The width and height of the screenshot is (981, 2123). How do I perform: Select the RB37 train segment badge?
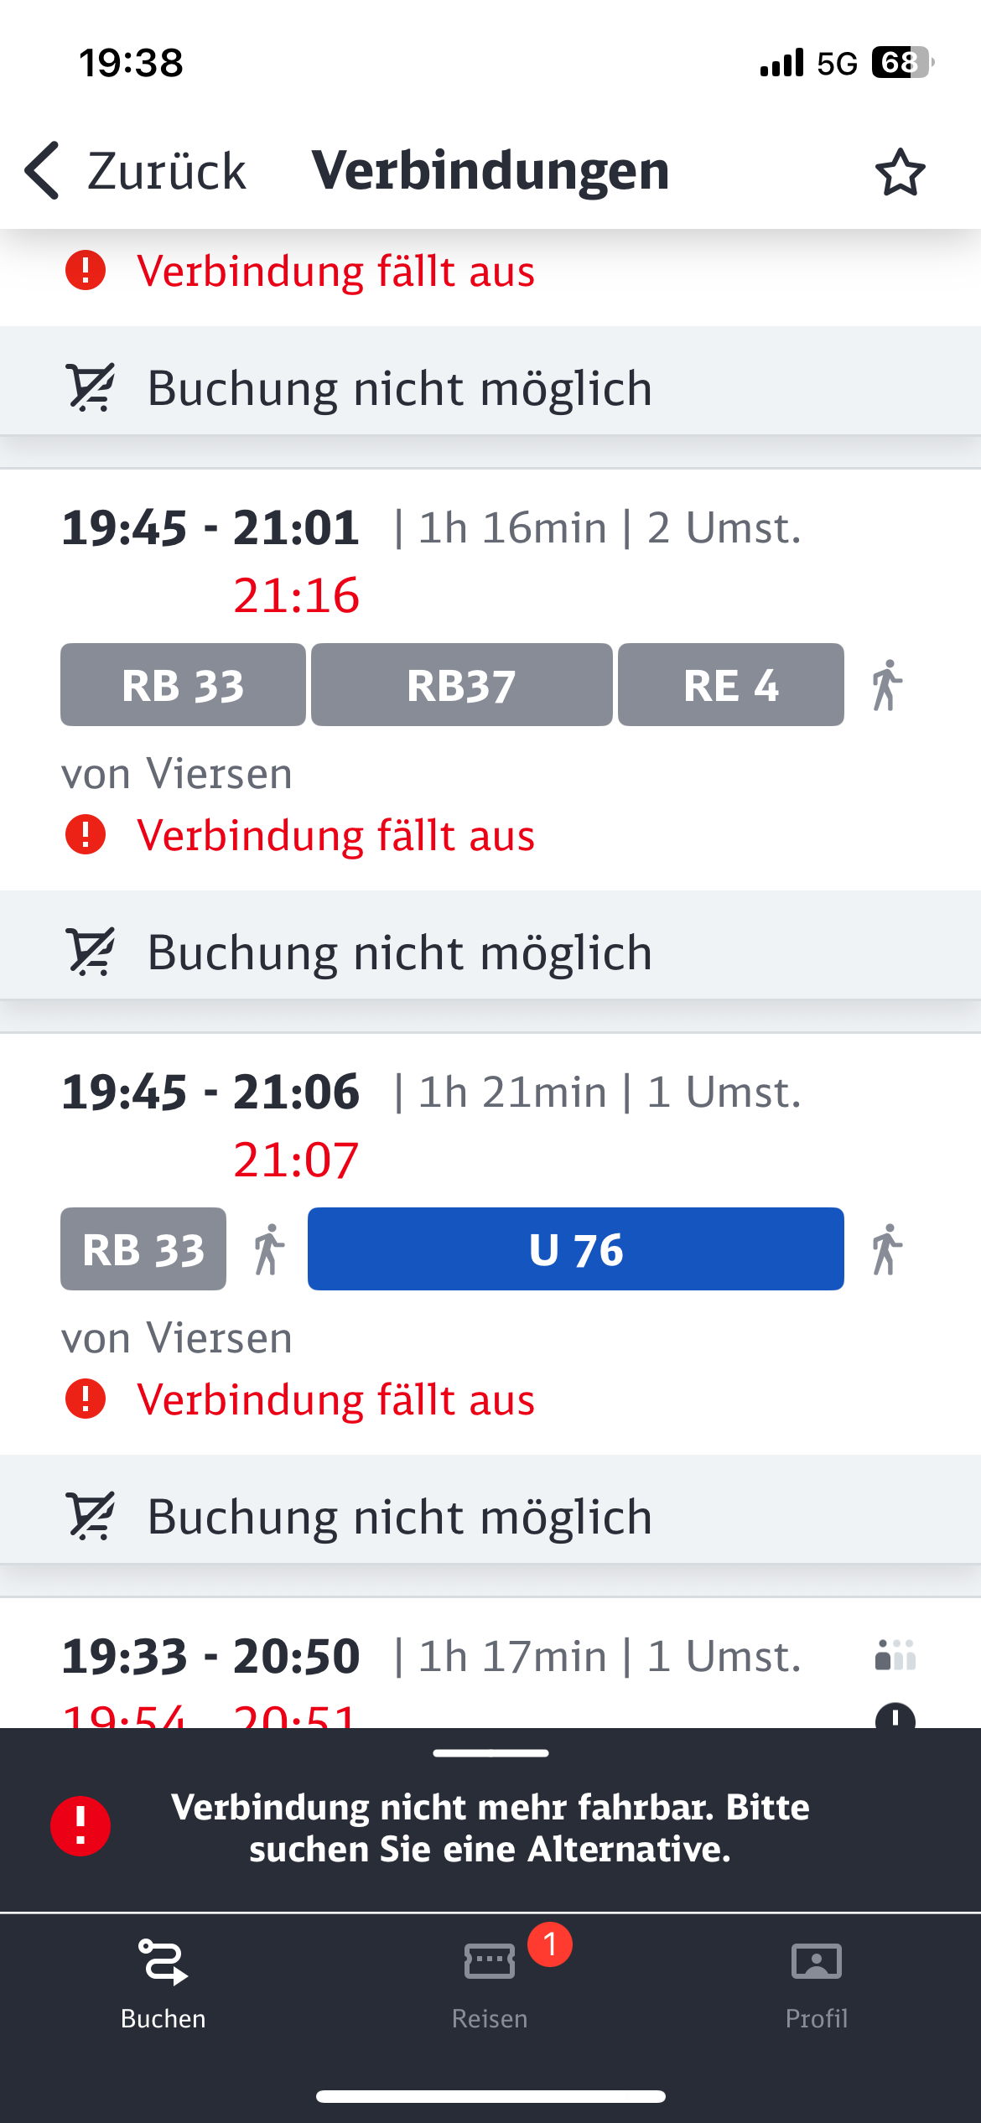[x=461, y=685]
